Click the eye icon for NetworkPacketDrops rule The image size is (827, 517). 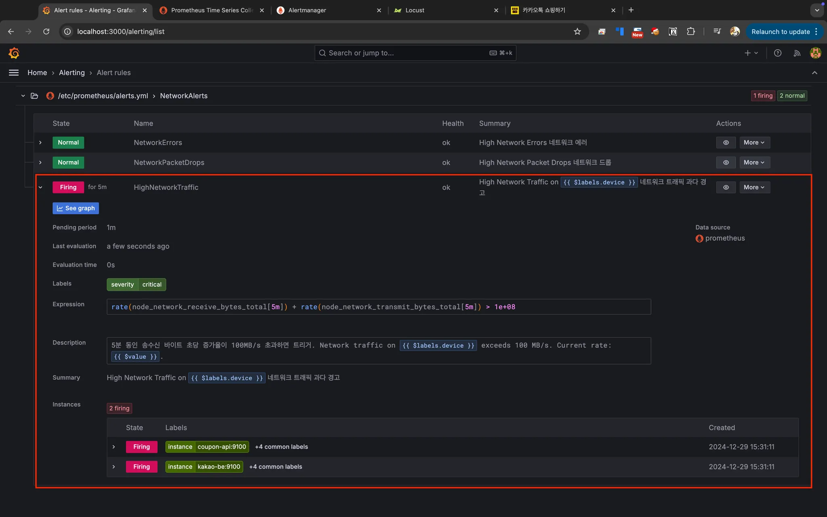pyautogui.click(x=726, y=162)
